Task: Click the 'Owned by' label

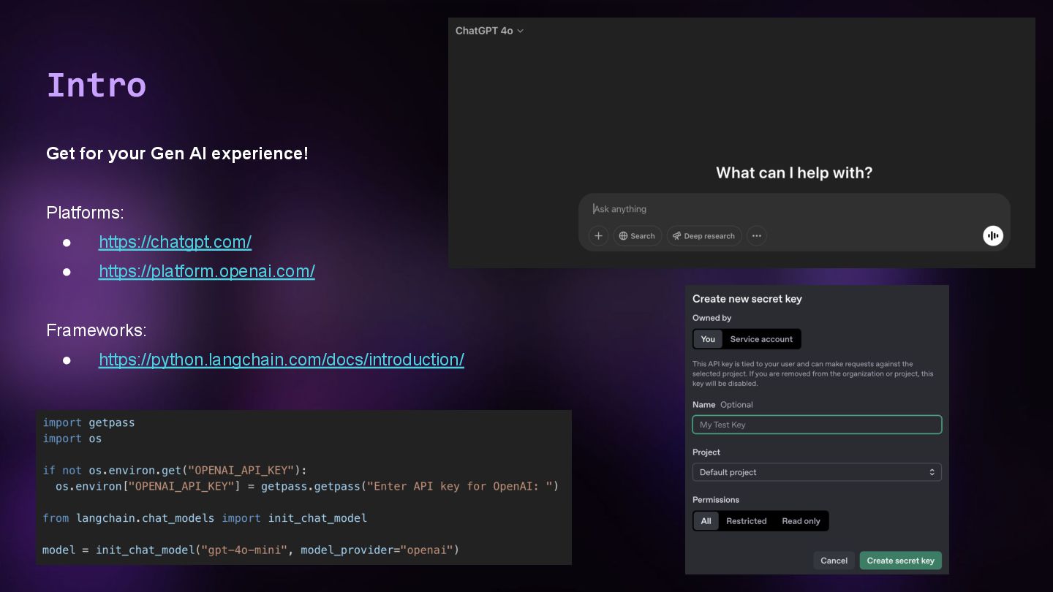Action: [x=712, y=318]
